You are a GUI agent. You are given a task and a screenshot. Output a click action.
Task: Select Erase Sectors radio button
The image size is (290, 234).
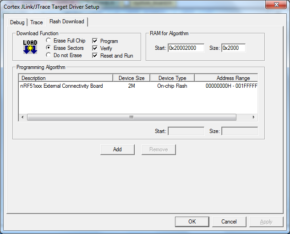pyautogui.click(x=49, y=48)
